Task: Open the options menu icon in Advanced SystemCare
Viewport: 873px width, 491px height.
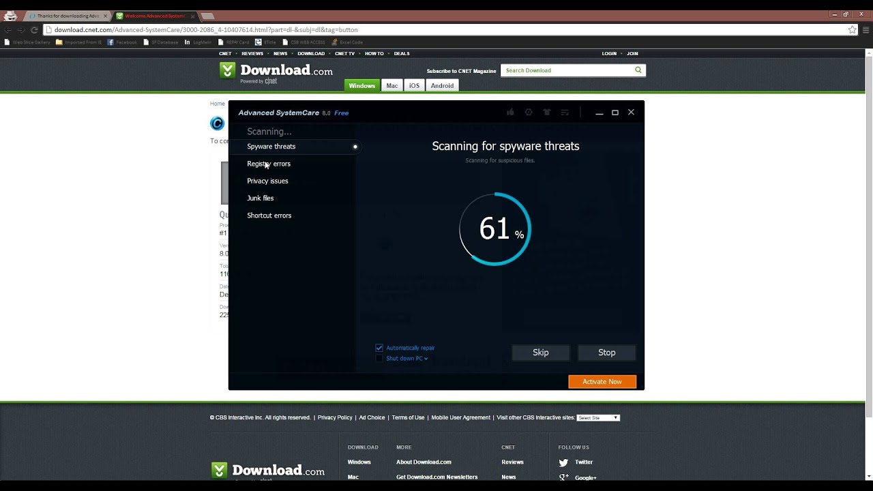Action: [565, 113]
